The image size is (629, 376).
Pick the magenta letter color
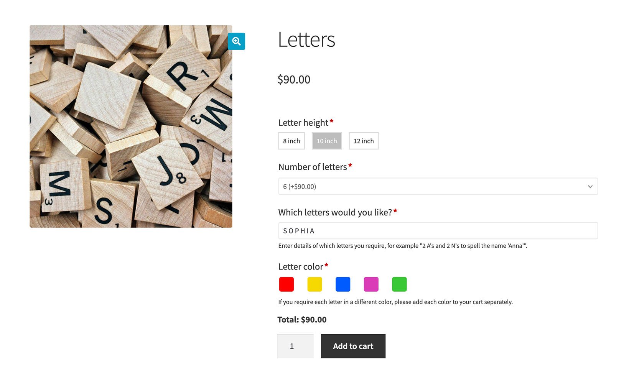[371, 284]
